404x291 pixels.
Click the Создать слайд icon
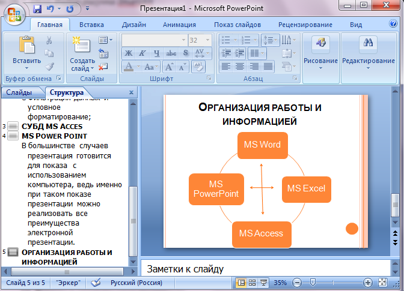click(x=81, y=44)
